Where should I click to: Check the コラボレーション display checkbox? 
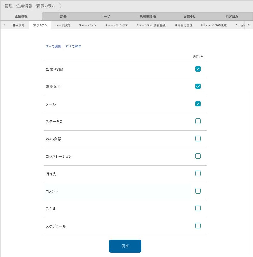pyautogui.click(x=198, y=156)
